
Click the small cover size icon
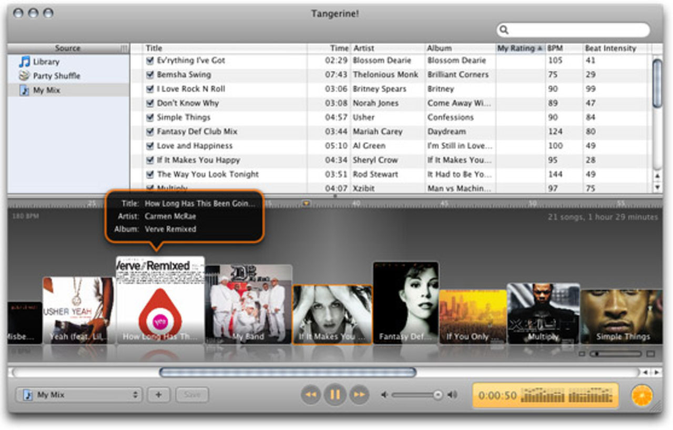[582, 354]
